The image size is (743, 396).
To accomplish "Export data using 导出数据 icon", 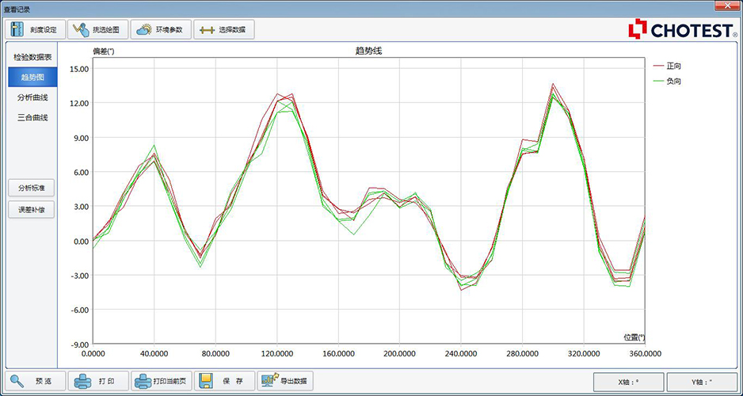I will coord(287,381).
